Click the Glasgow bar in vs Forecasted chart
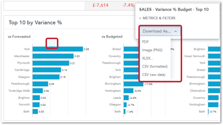The height and width of the screenshot is (125, 223). tap(46, 77)
